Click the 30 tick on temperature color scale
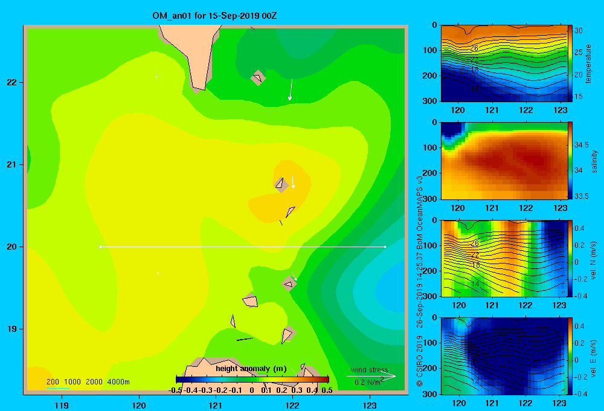Image resolution: width=604 pixels, height=411 pixels. pyautogui.click(x=579, y=31)
